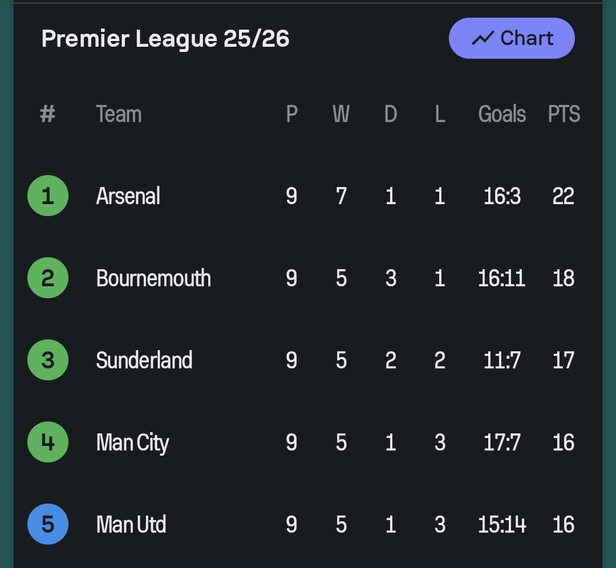
Task: Sort table by the PTS column header
Action: tap(564, 114)
